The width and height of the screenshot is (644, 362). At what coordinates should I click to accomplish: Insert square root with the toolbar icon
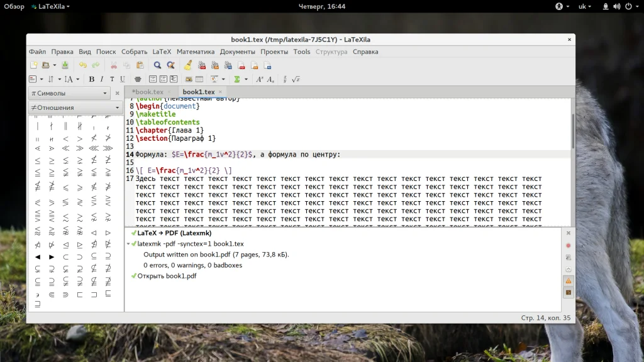[296, 79]
